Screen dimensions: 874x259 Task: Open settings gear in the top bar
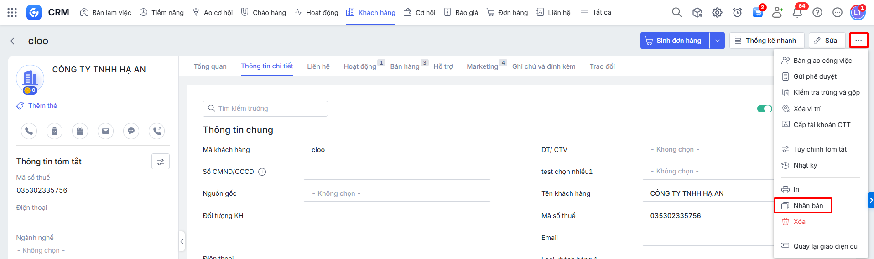pos(717,13)
